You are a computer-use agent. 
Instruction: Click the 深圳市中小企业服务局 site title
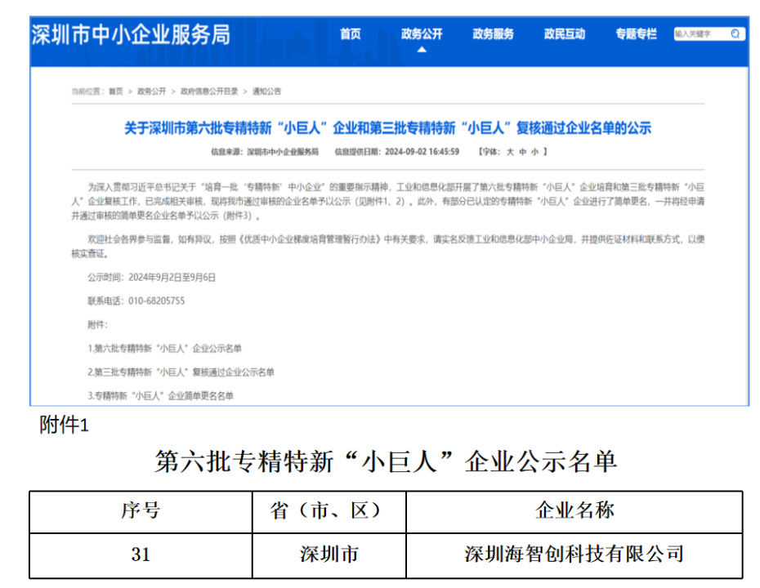tap(131, 35)
